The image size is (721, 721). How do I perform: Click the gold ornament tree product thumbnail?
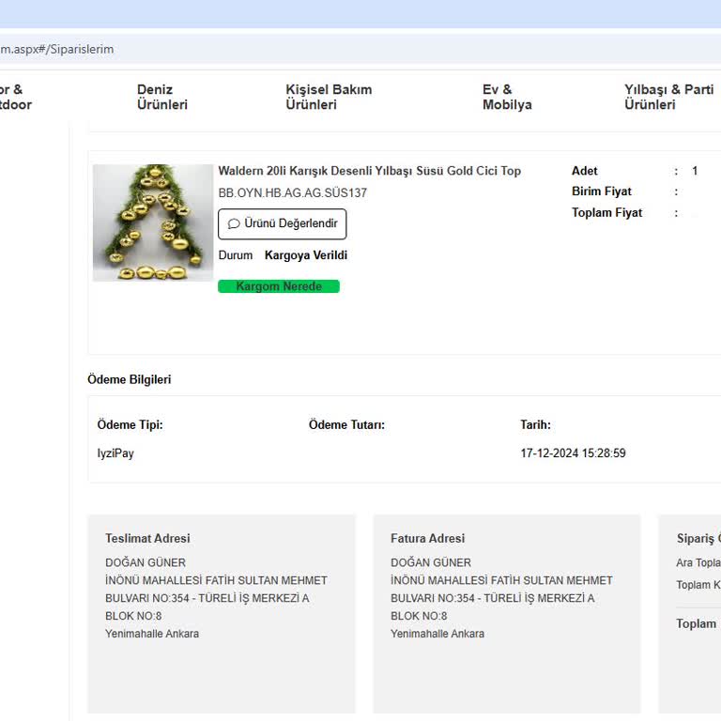coord(152,222)
